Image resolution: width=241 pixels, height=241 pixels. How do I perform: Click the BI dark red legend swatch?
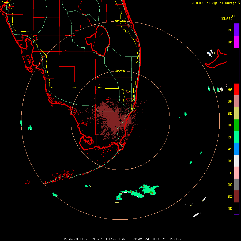236,197
